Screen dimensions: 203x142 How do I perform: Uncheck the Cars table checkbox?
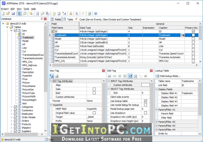pos(15,30)
